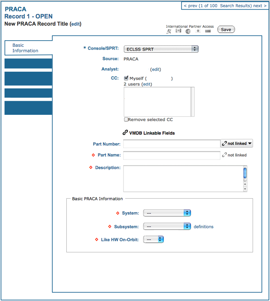Check the Remove selected CC checkbox
Image resolution: width=270 pixels, height=301 pixels.
pos(126,119)
